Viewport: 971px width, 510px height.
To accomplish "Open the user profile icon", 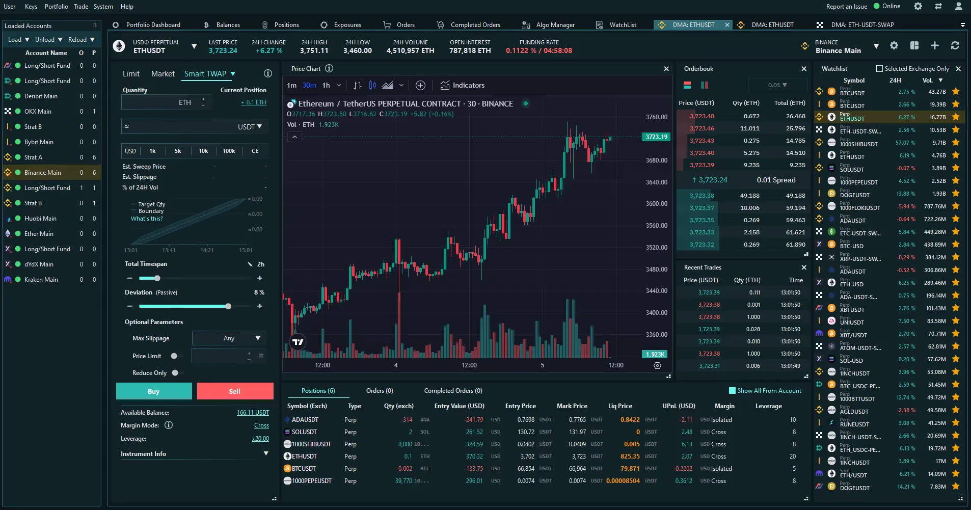I will (959, 6).
